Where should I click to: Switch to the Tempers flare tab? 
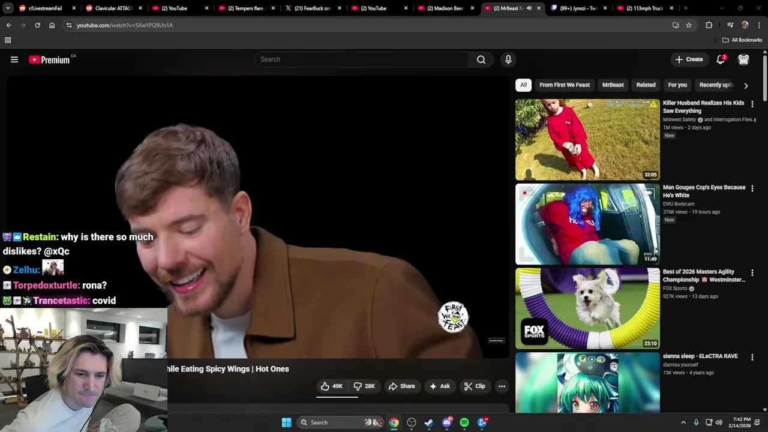point(246,8)
